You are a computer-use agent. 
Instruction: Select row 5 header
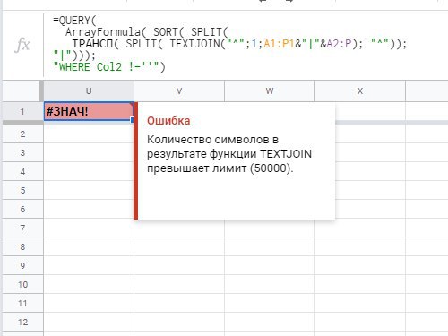[22, 190]
